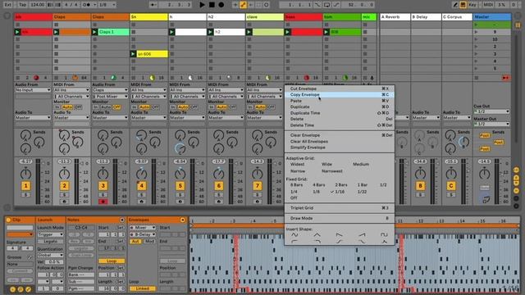
Task: Click the tempo field showing 124.00
Action: point(37,5)
